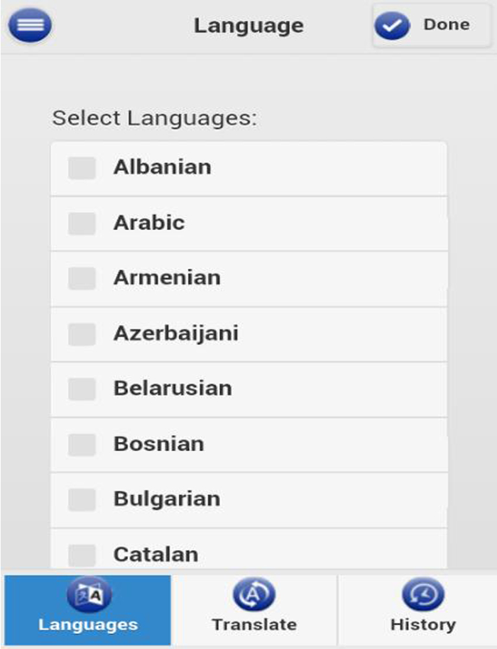Select the Armenian language row
The height and width of the screenshot is (649, 497).
(x=248, y=278)
